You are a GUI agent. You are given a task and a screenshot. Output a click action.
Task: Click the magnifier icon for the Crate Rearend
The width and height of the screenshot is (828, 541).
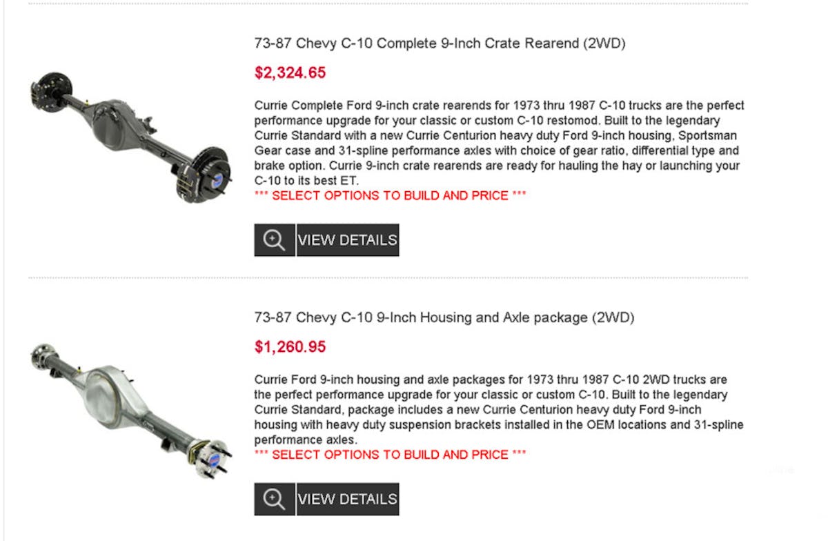[274, 240]
